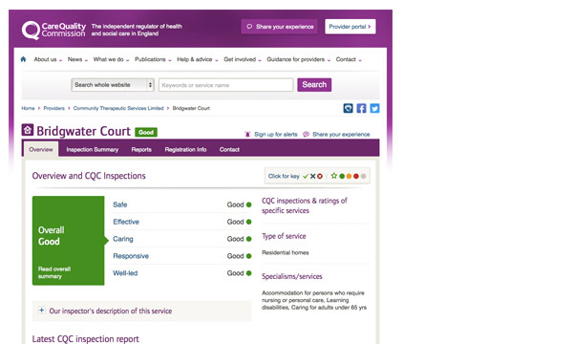Share page via Twitter icon
573x344 pixels.
374,108
